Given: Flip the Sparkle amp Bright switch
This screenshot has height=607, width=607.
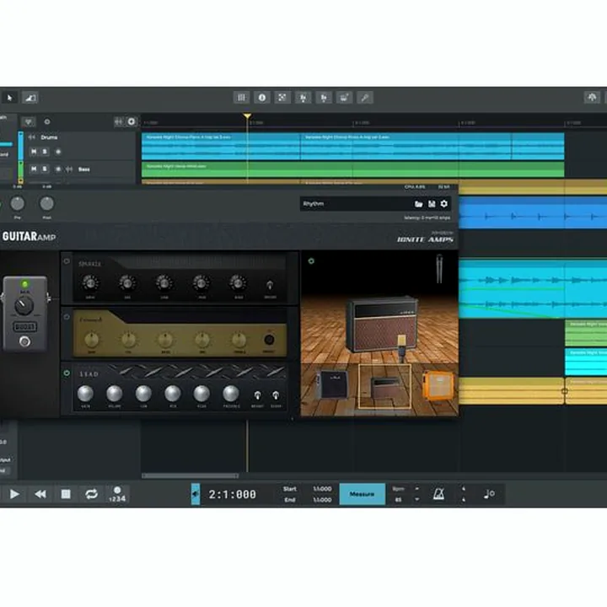Looking at the screenshot, I should (x=270, y=285).
